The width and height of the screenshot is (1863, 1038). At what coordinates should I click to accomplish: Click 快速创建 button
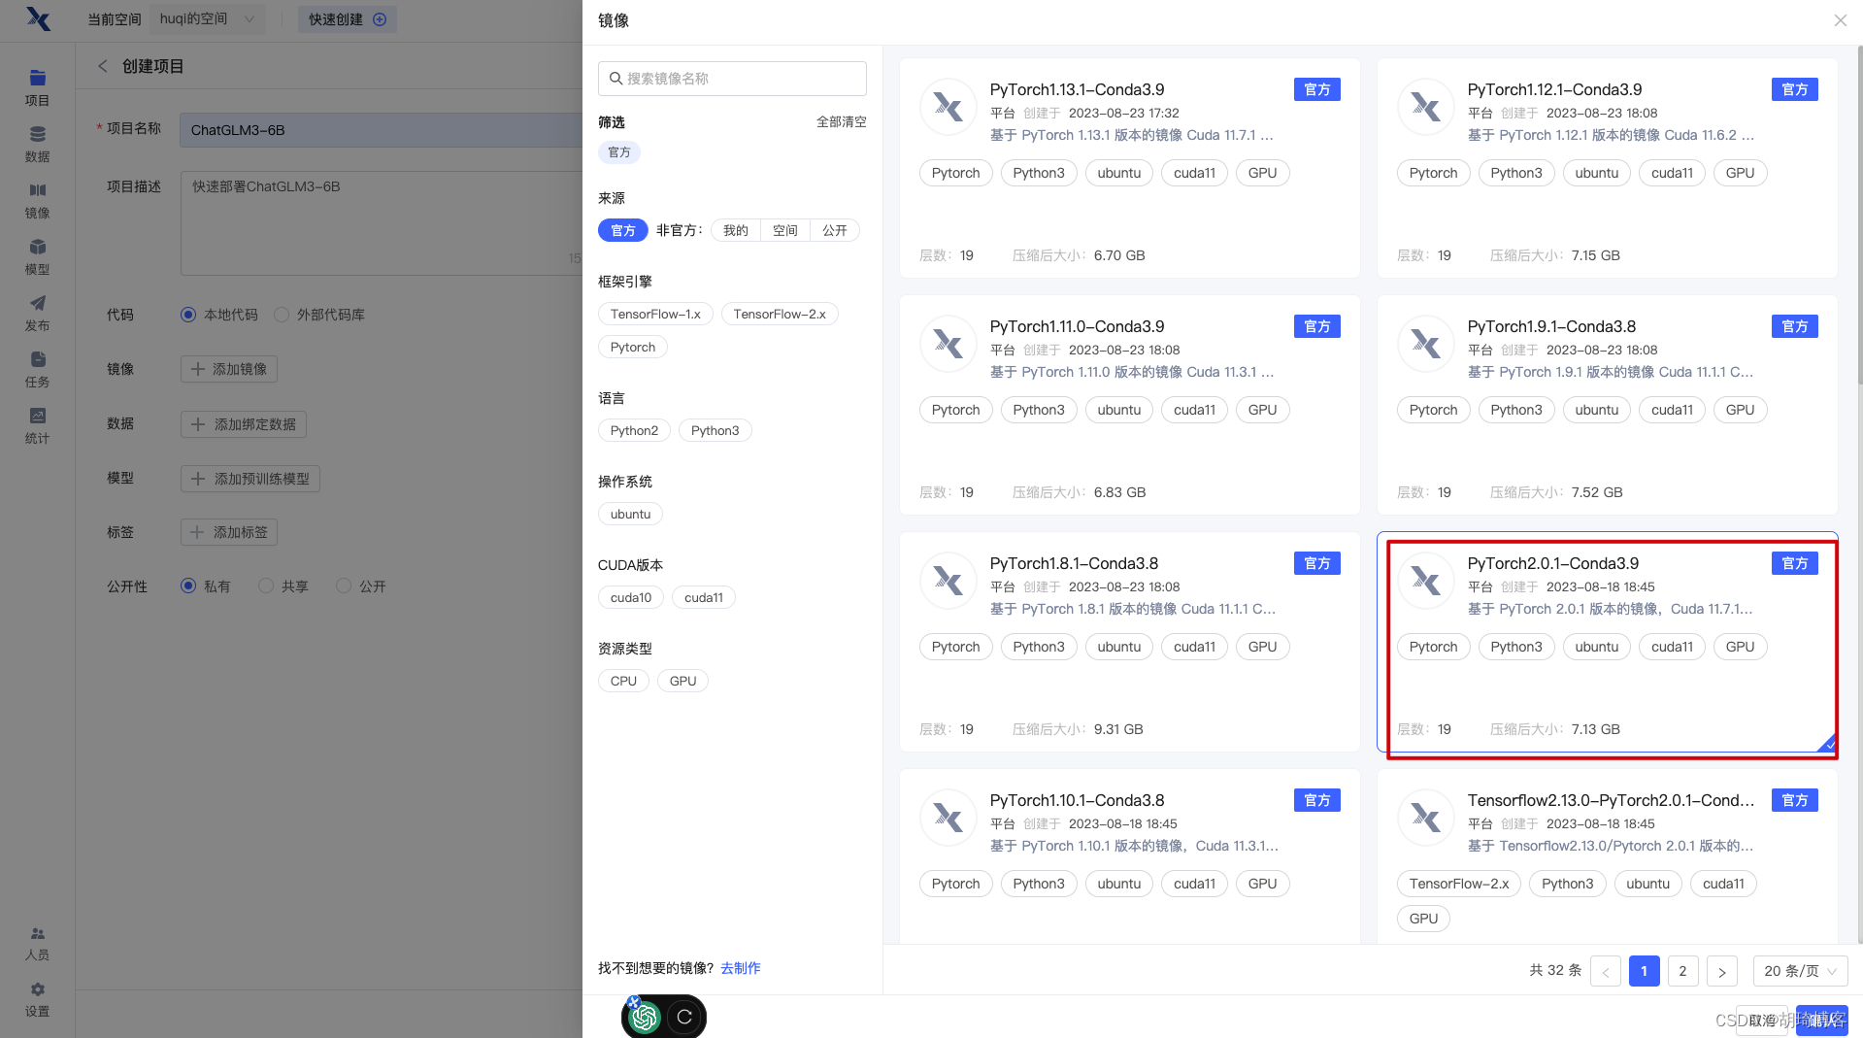pyautogui.click(x=347, y=19)
